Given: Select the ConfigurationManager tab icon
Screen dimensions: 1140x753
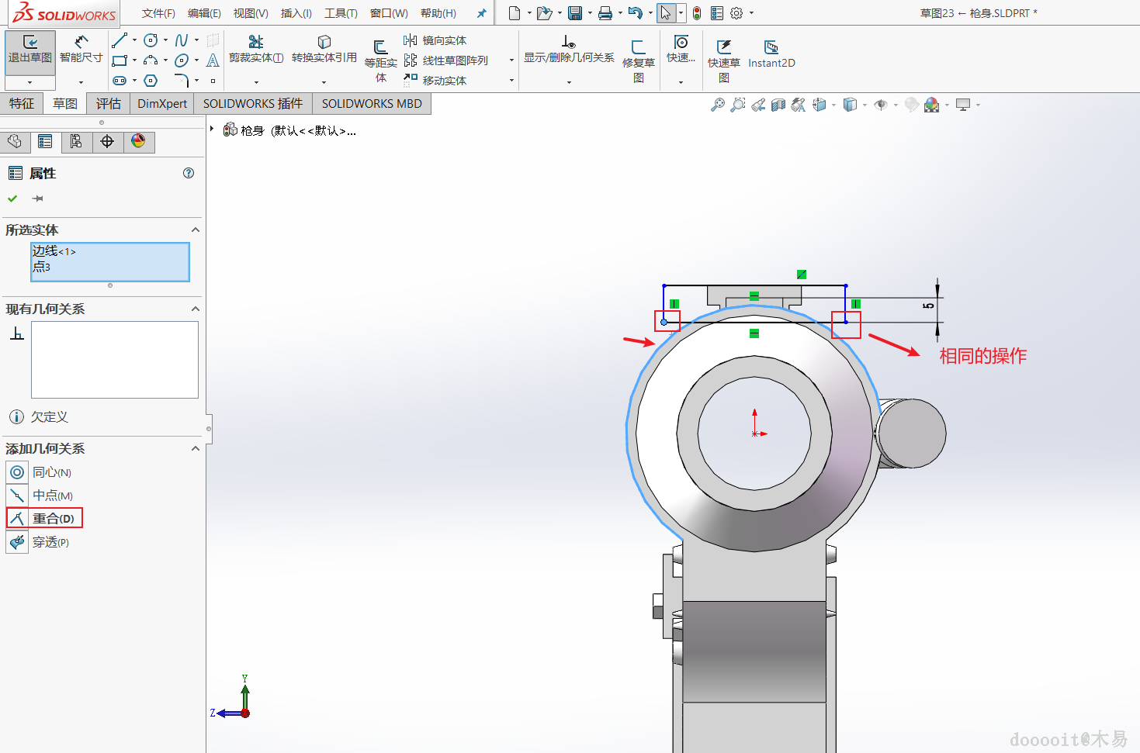Looking at the screenshot, I should (76, 141).
